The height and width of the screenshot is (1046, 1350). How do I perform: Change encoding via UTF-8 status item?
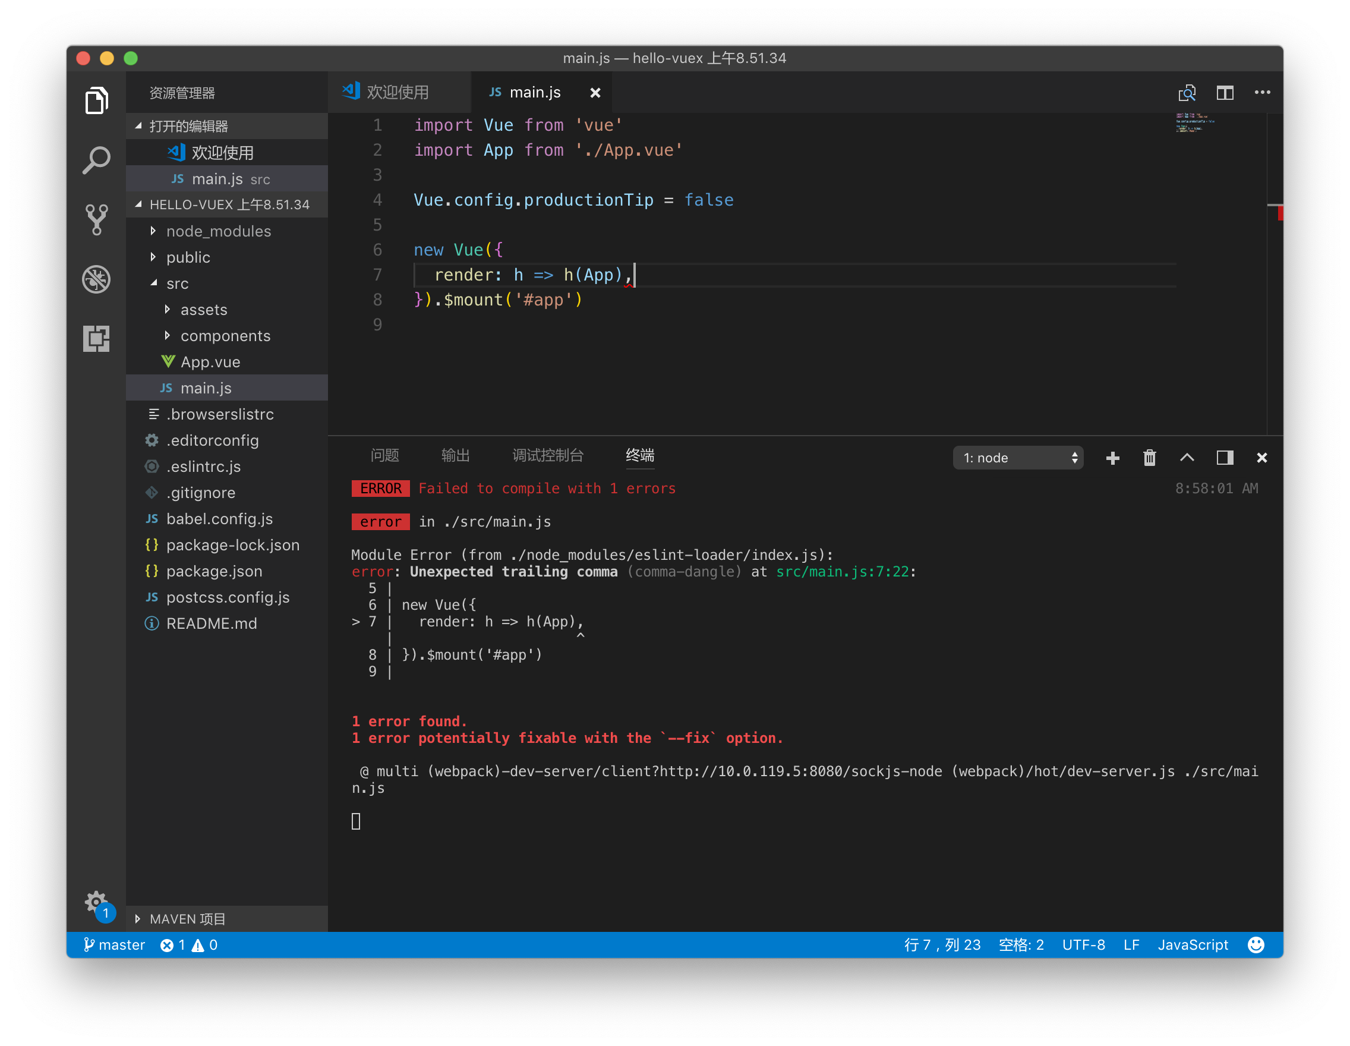(1084, 945)
